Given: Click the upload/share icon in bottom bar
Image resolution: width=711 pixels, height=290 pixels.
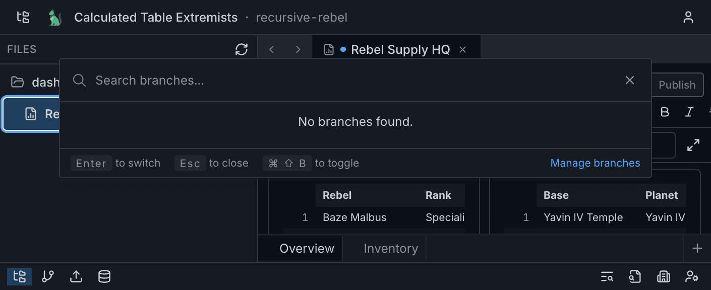Looking at the screenshot, I should [x=76, y=276].
